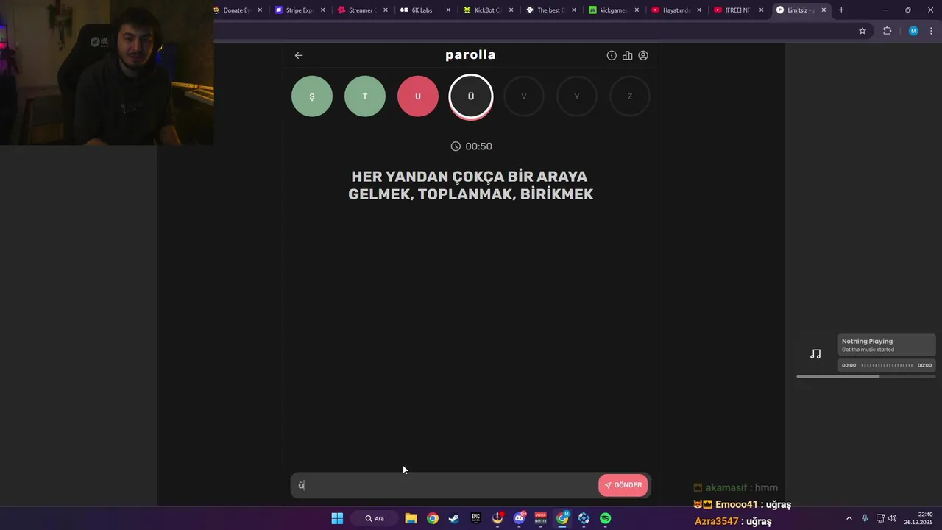Select the dim V letter circle
942x530 pixels.
pyautogui.click(x=524, y=96)
